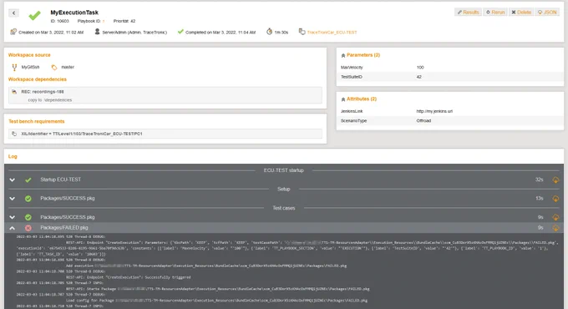Click the master tag icon

point(54,68)
